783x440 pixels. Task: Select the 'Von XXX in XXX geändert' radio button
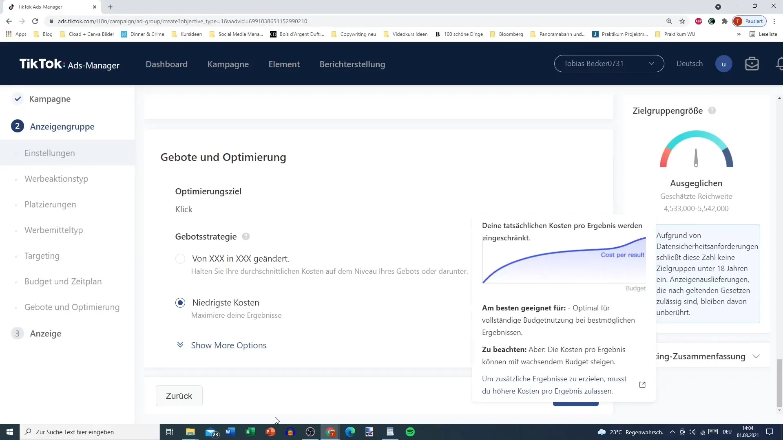[180, 259]
